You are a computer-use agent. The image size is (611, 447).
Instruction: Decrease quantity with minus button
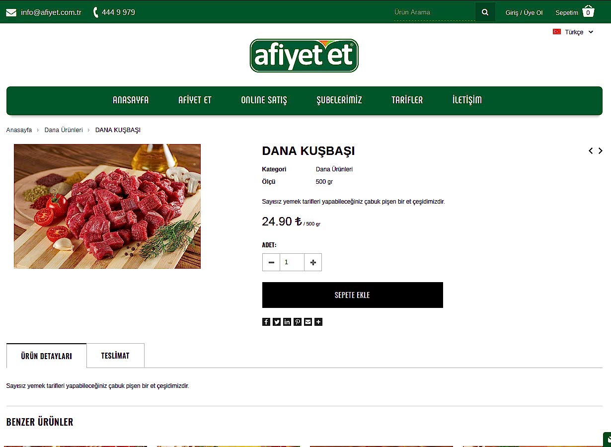[271, 262]
